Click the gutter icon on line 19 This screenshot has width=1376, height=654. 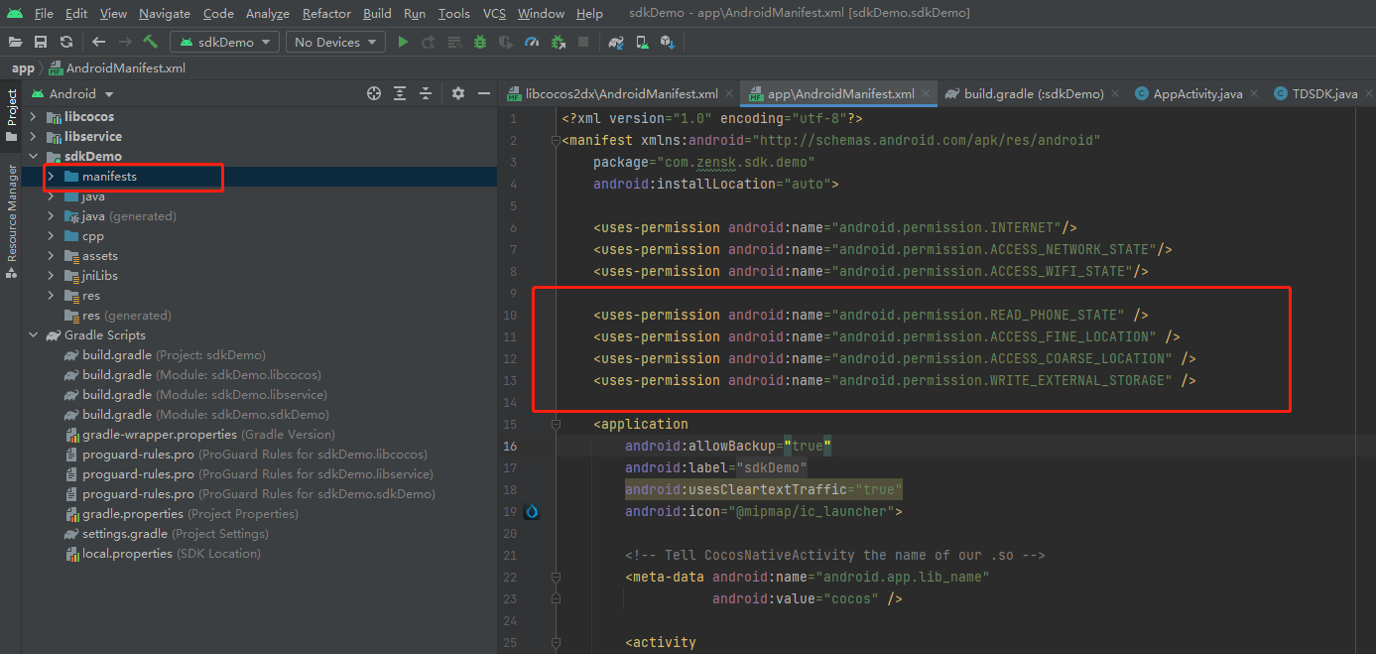tap(532, 511)
